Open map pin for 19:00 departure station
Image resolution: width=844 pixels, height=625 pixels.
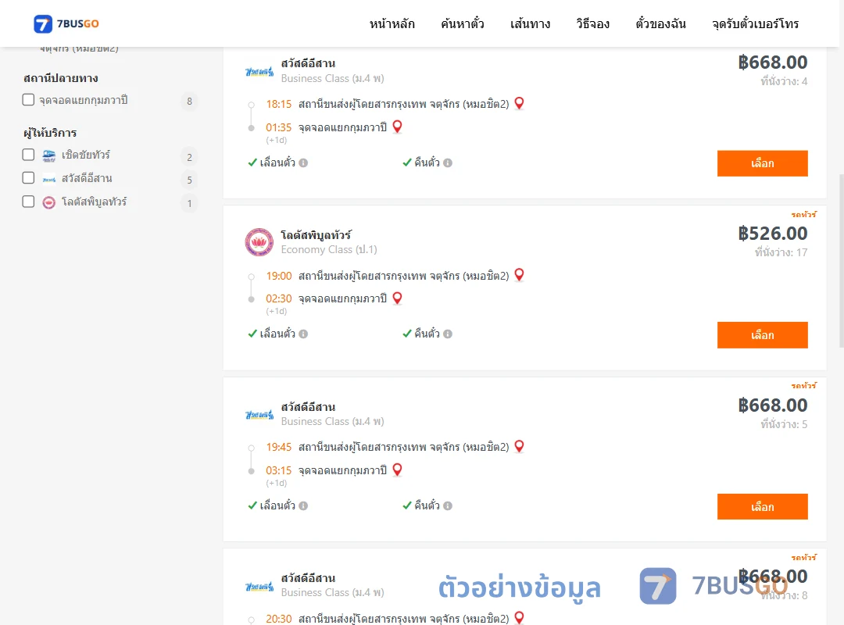click(x=519, y=274)
